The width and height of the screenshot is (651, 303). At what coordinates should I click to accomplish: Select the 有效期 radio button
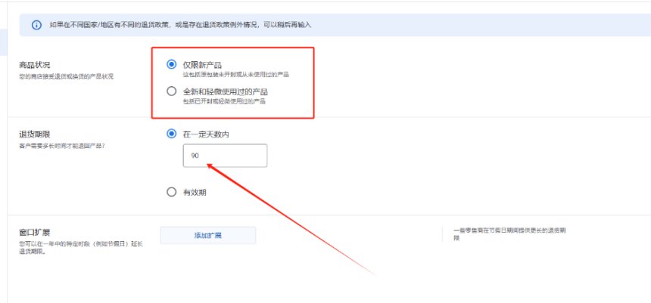171,192
